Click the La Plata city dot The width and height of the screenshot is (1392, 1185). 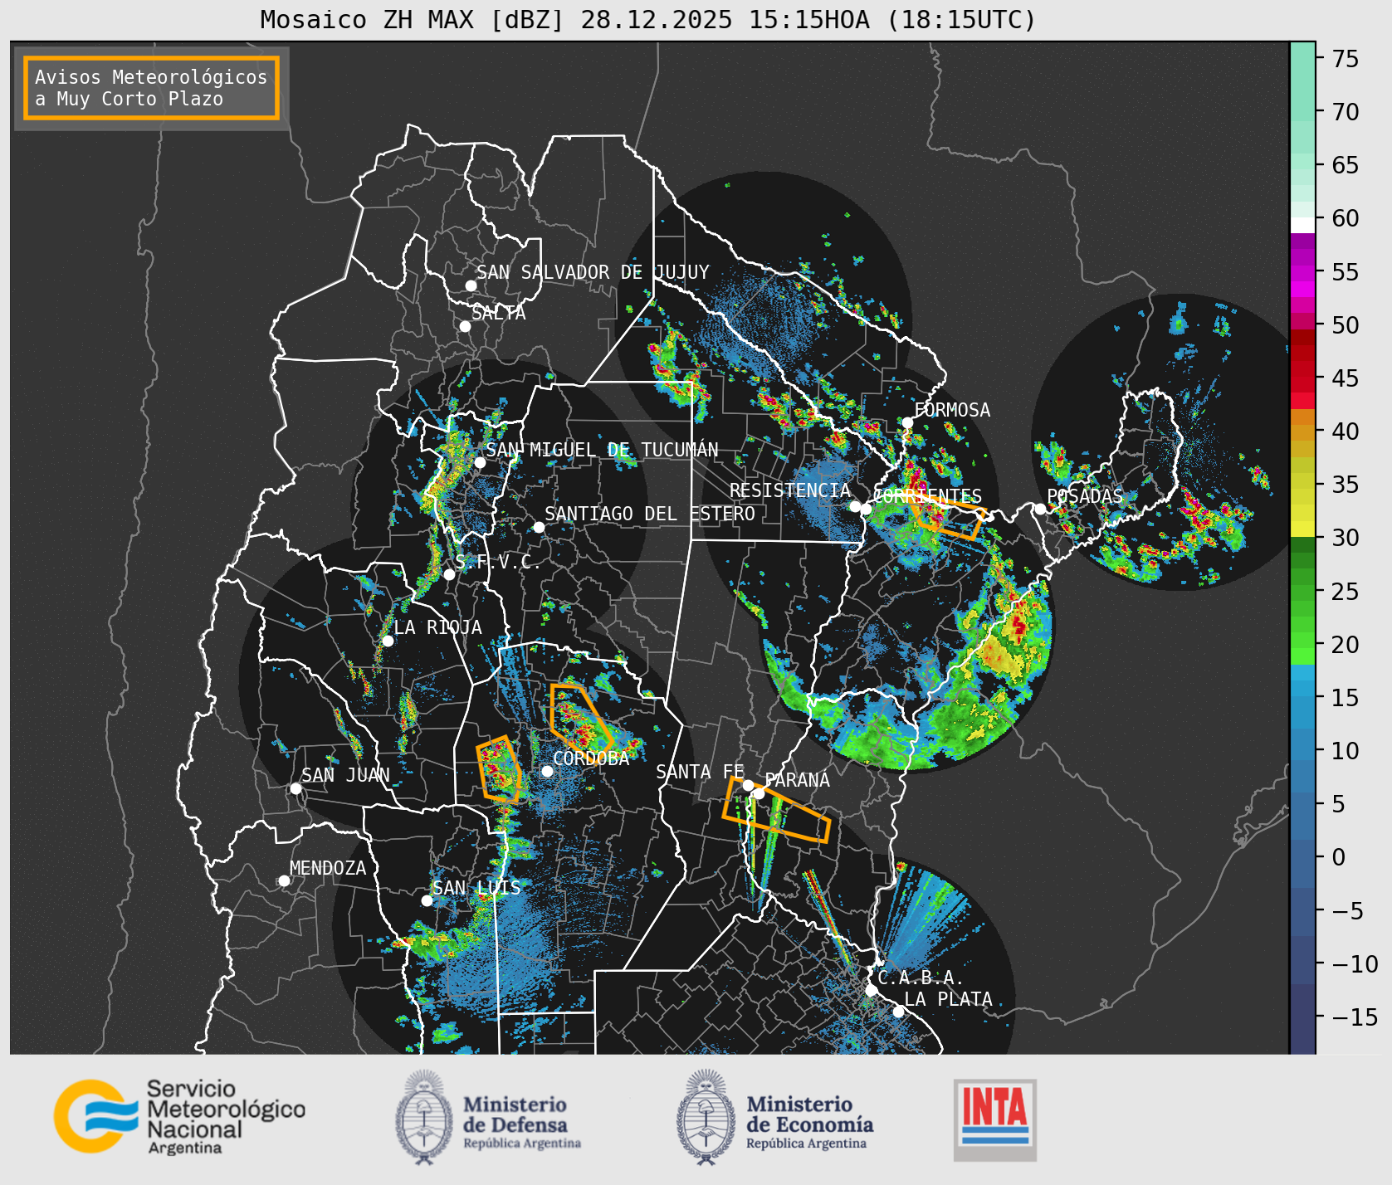[898, 1012]
